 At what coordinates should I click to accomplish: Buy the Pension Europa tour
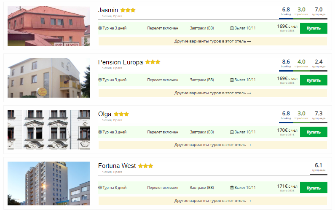pyautogui.click(x=314, y=80)
